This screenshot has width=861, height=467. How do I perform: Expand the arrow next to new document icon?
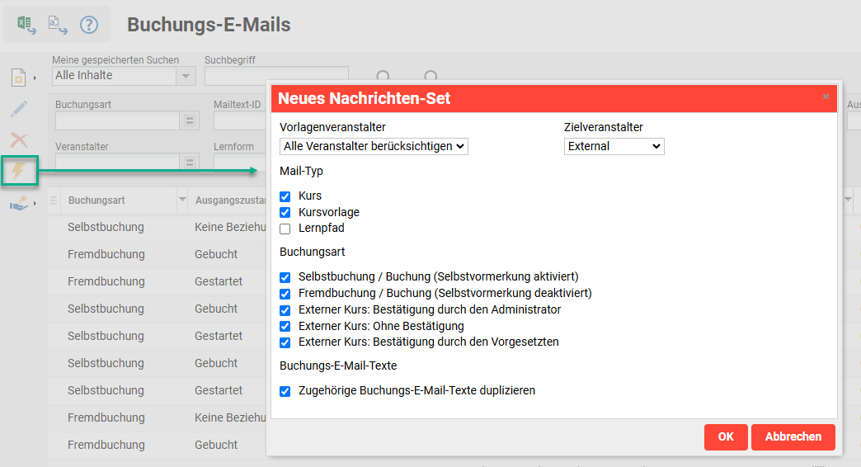(35, 78)
